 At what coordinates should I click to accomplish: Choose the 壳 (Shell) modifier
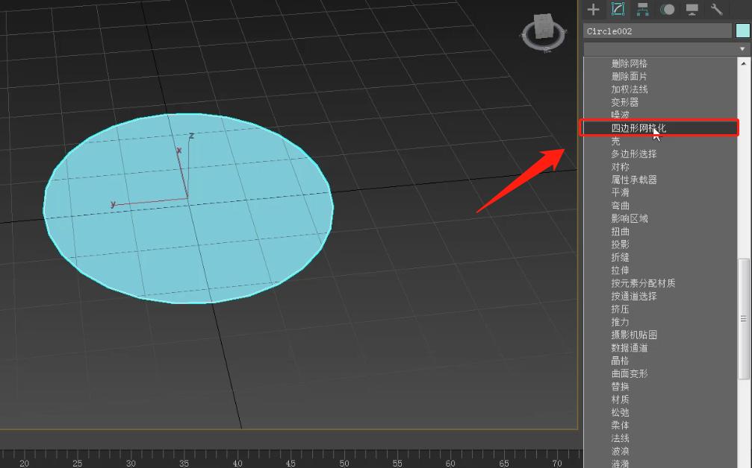coord(616,141)
